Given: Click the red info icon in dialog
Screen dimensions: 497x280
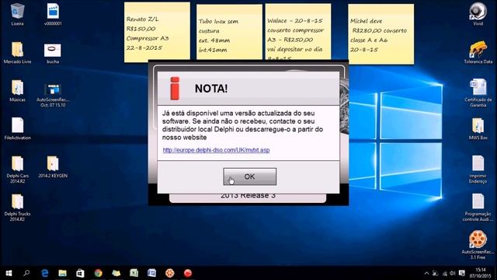Looking at the screenshot, I should pos(175,88).
